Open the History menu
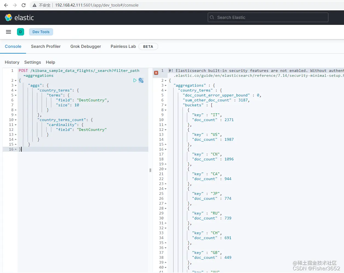 (x=12, y=62)
